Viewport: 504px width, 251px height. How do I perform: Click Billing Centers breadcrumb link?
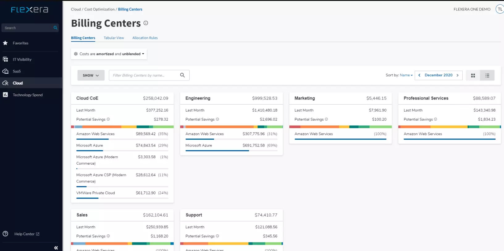click(x=130, y=9)
